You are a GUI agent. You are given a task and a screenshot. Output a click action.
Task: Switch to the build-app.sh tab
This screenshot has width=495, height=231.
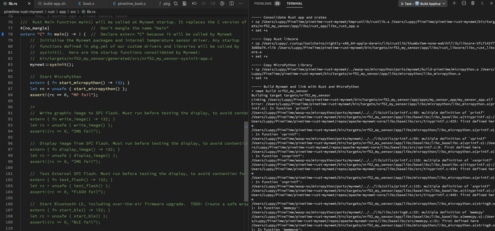[54, 4]
